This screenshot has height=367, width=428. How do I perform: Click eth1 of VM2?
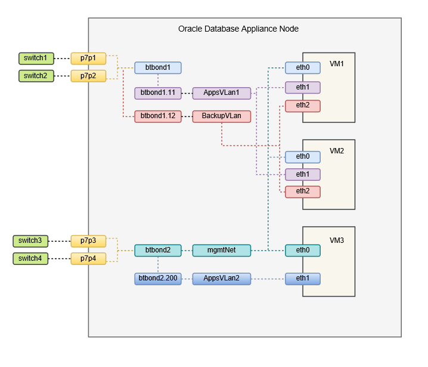303,175
